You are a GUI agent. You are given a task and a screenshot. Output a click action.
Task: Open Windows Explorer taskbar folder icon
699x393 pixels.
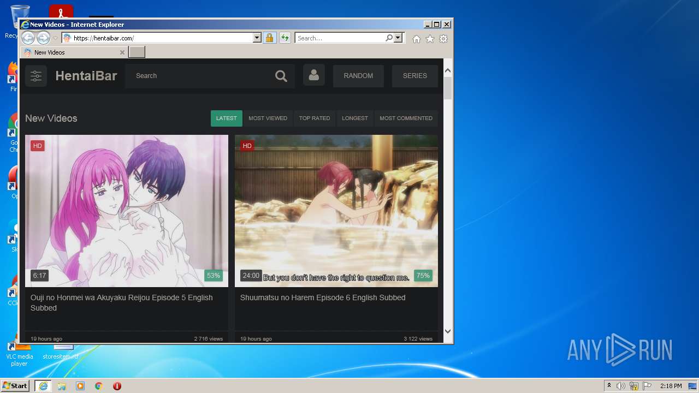[x=62, y=386]
